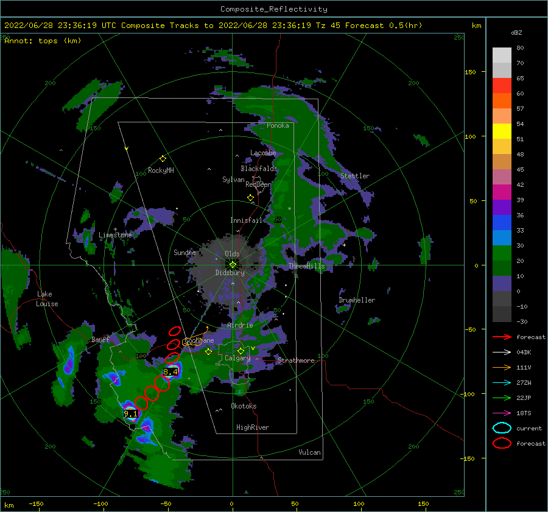Viewport: 548px width, 512px height.
Task: Click the Calgary city label
Action: 237,358
